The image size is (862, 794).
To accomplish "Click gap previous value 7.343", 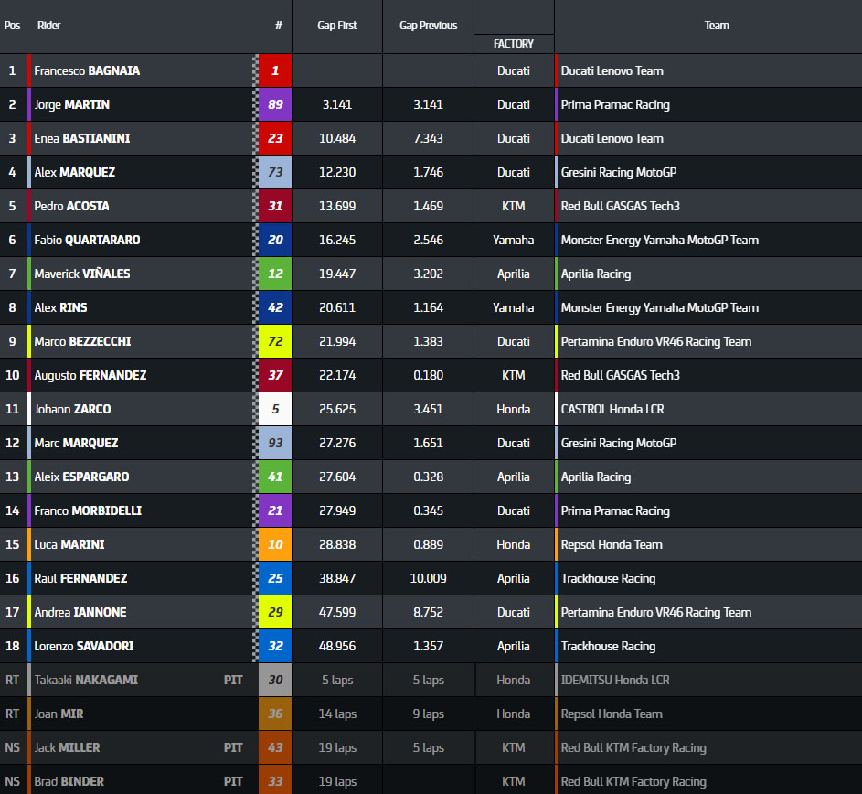I will pyautogui.click(x=428, y=139).
